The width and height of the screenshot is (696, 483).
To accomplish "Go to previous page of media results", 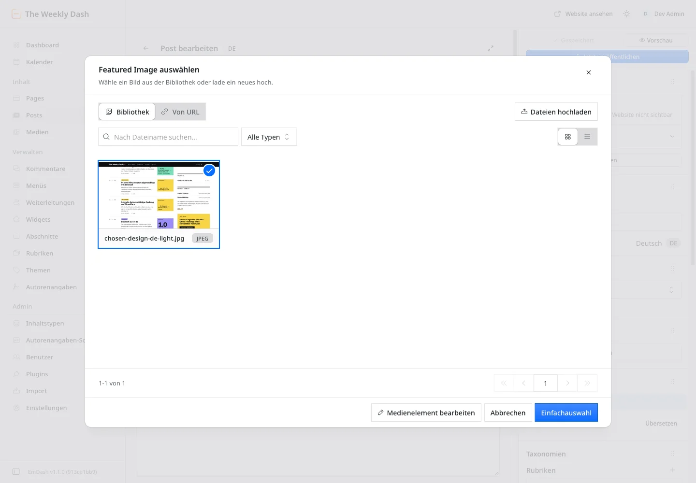I will click(523, 383).
